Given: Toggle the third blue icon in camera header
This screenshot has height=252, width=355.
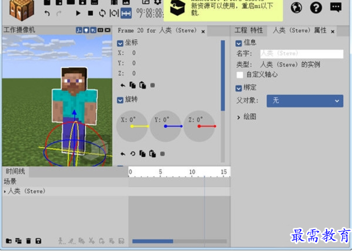Looking at the screenshot, I should tap(93, 30).
